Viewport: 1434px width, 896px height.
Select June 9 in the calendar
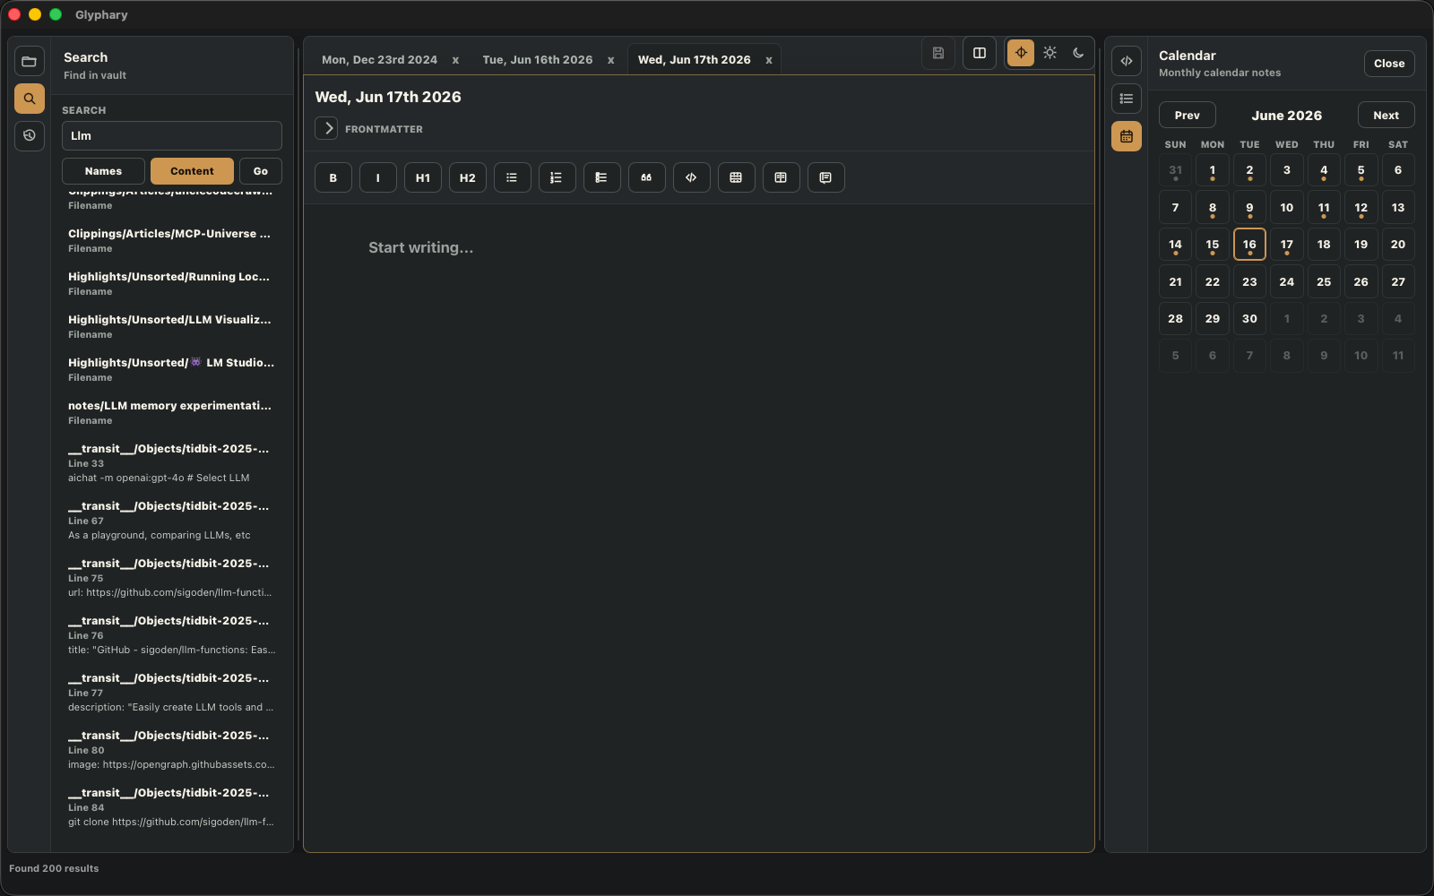1249,208
